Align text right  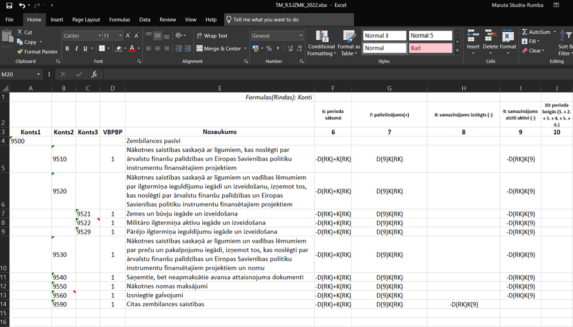click(x=167, y=48)
